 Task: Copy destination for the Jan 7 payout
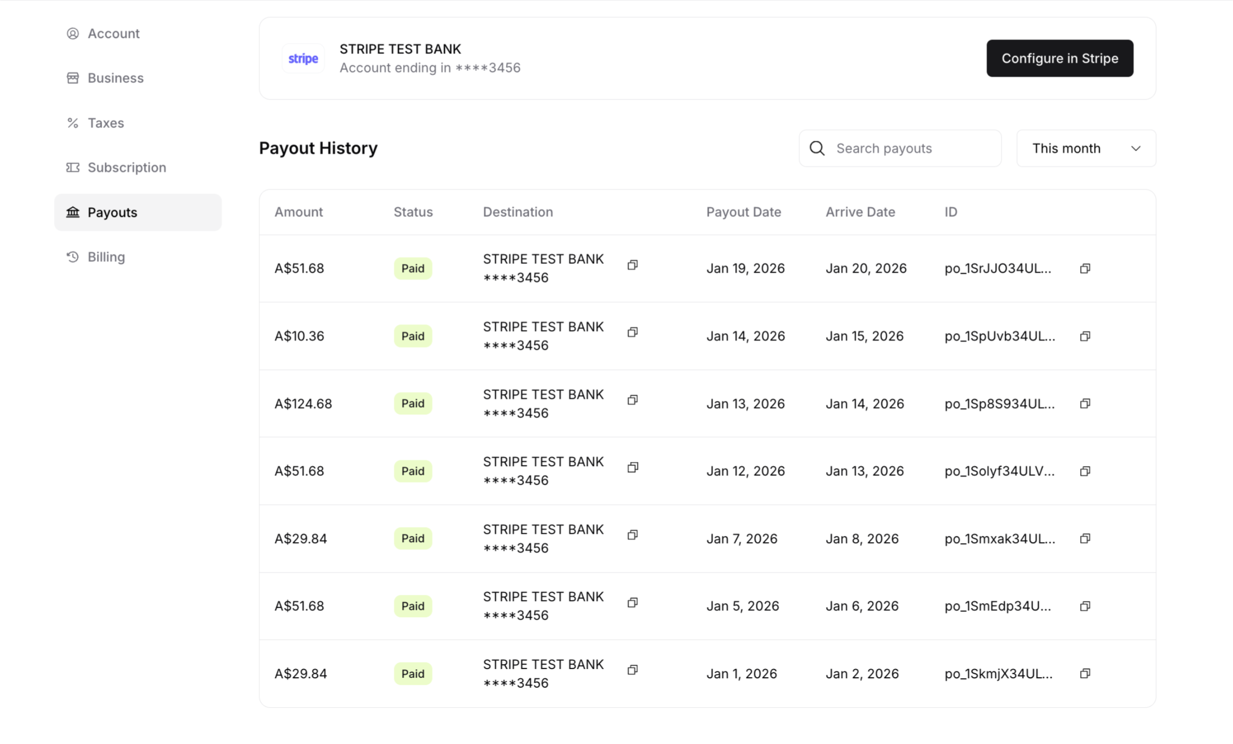(x=632, y=535)
